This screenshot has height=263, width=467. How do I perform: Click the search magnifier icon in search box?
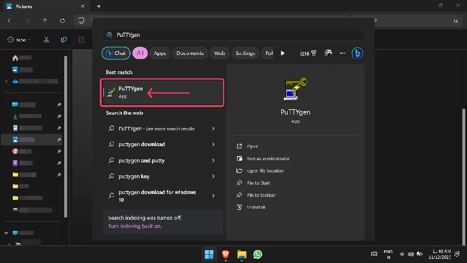(109, 35)
